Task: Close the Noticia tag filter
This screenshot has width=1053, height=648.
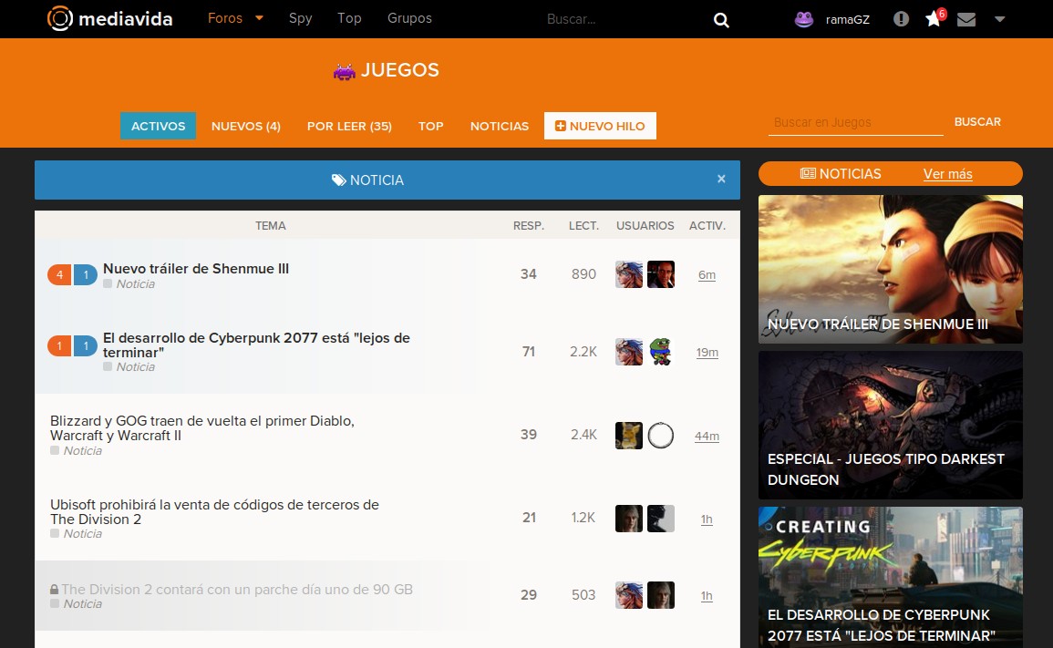Action: (721, 180)
